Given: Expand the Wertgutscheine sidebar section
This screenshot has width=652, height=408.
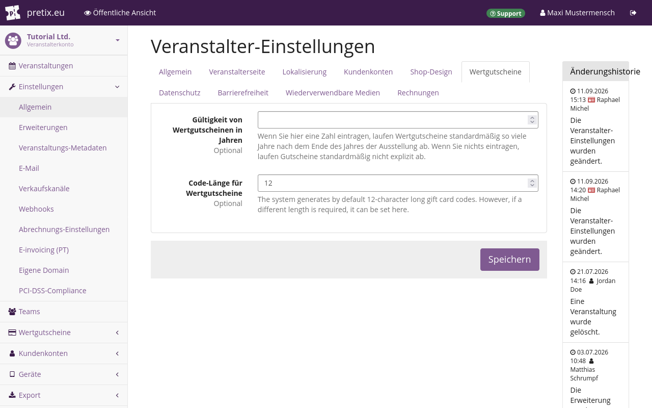Looking at the screenshot, I should (117, 333).
